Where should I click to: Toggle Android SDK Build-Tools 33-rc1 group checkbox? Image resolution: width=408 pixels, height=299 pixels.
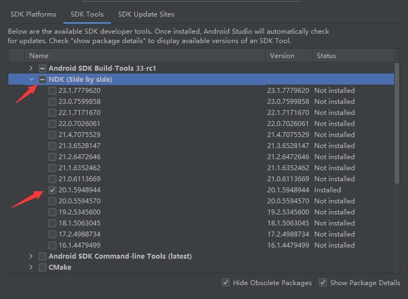[x=43, y=69]
